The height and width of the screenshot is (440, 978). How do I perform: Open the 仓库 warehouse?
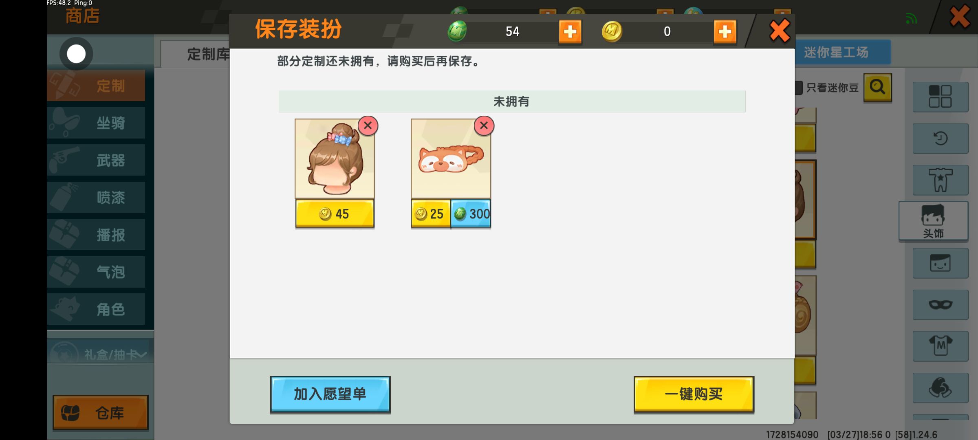(x=101, y=412)
